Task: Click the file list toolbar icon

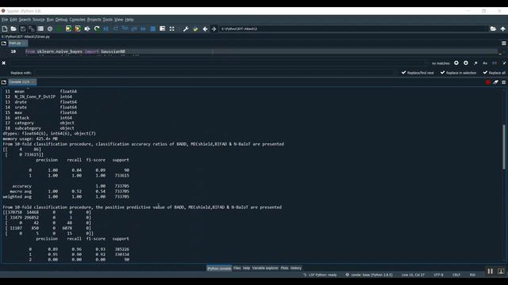Action: click(40, 28)
